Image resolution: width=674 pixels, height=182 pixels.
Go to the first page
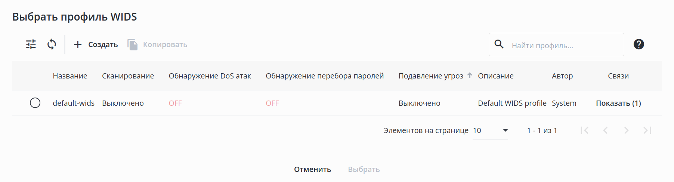pyautogui.click(x=585, y=130)
